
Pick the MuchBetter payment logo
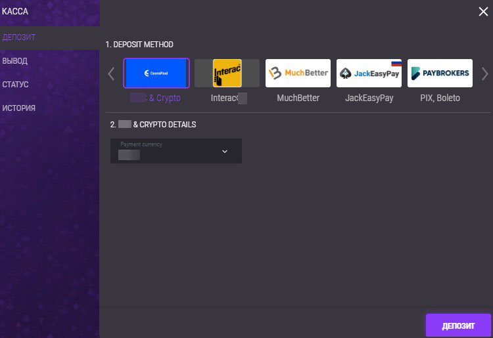[298, 74]
